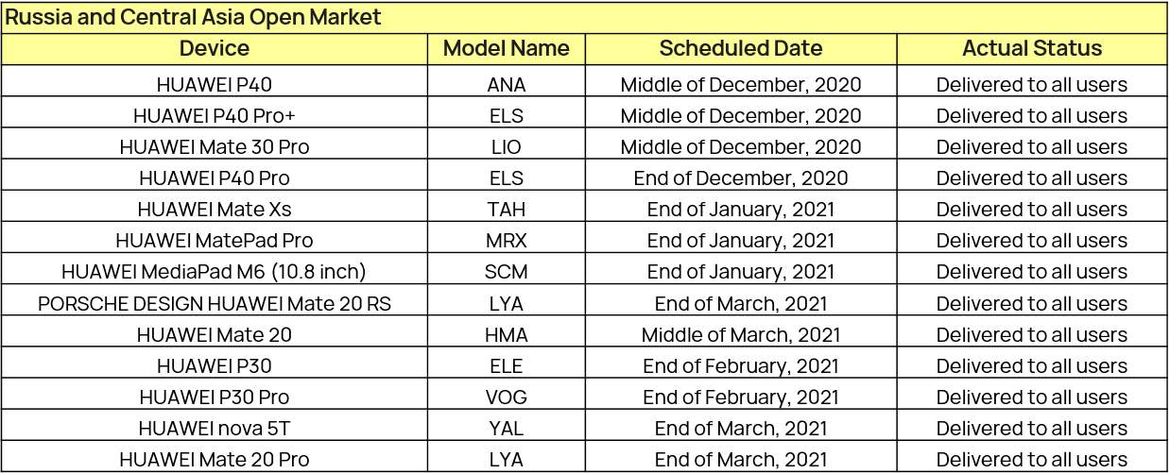Click 'Middle of March, 2021' date cell

741,334
